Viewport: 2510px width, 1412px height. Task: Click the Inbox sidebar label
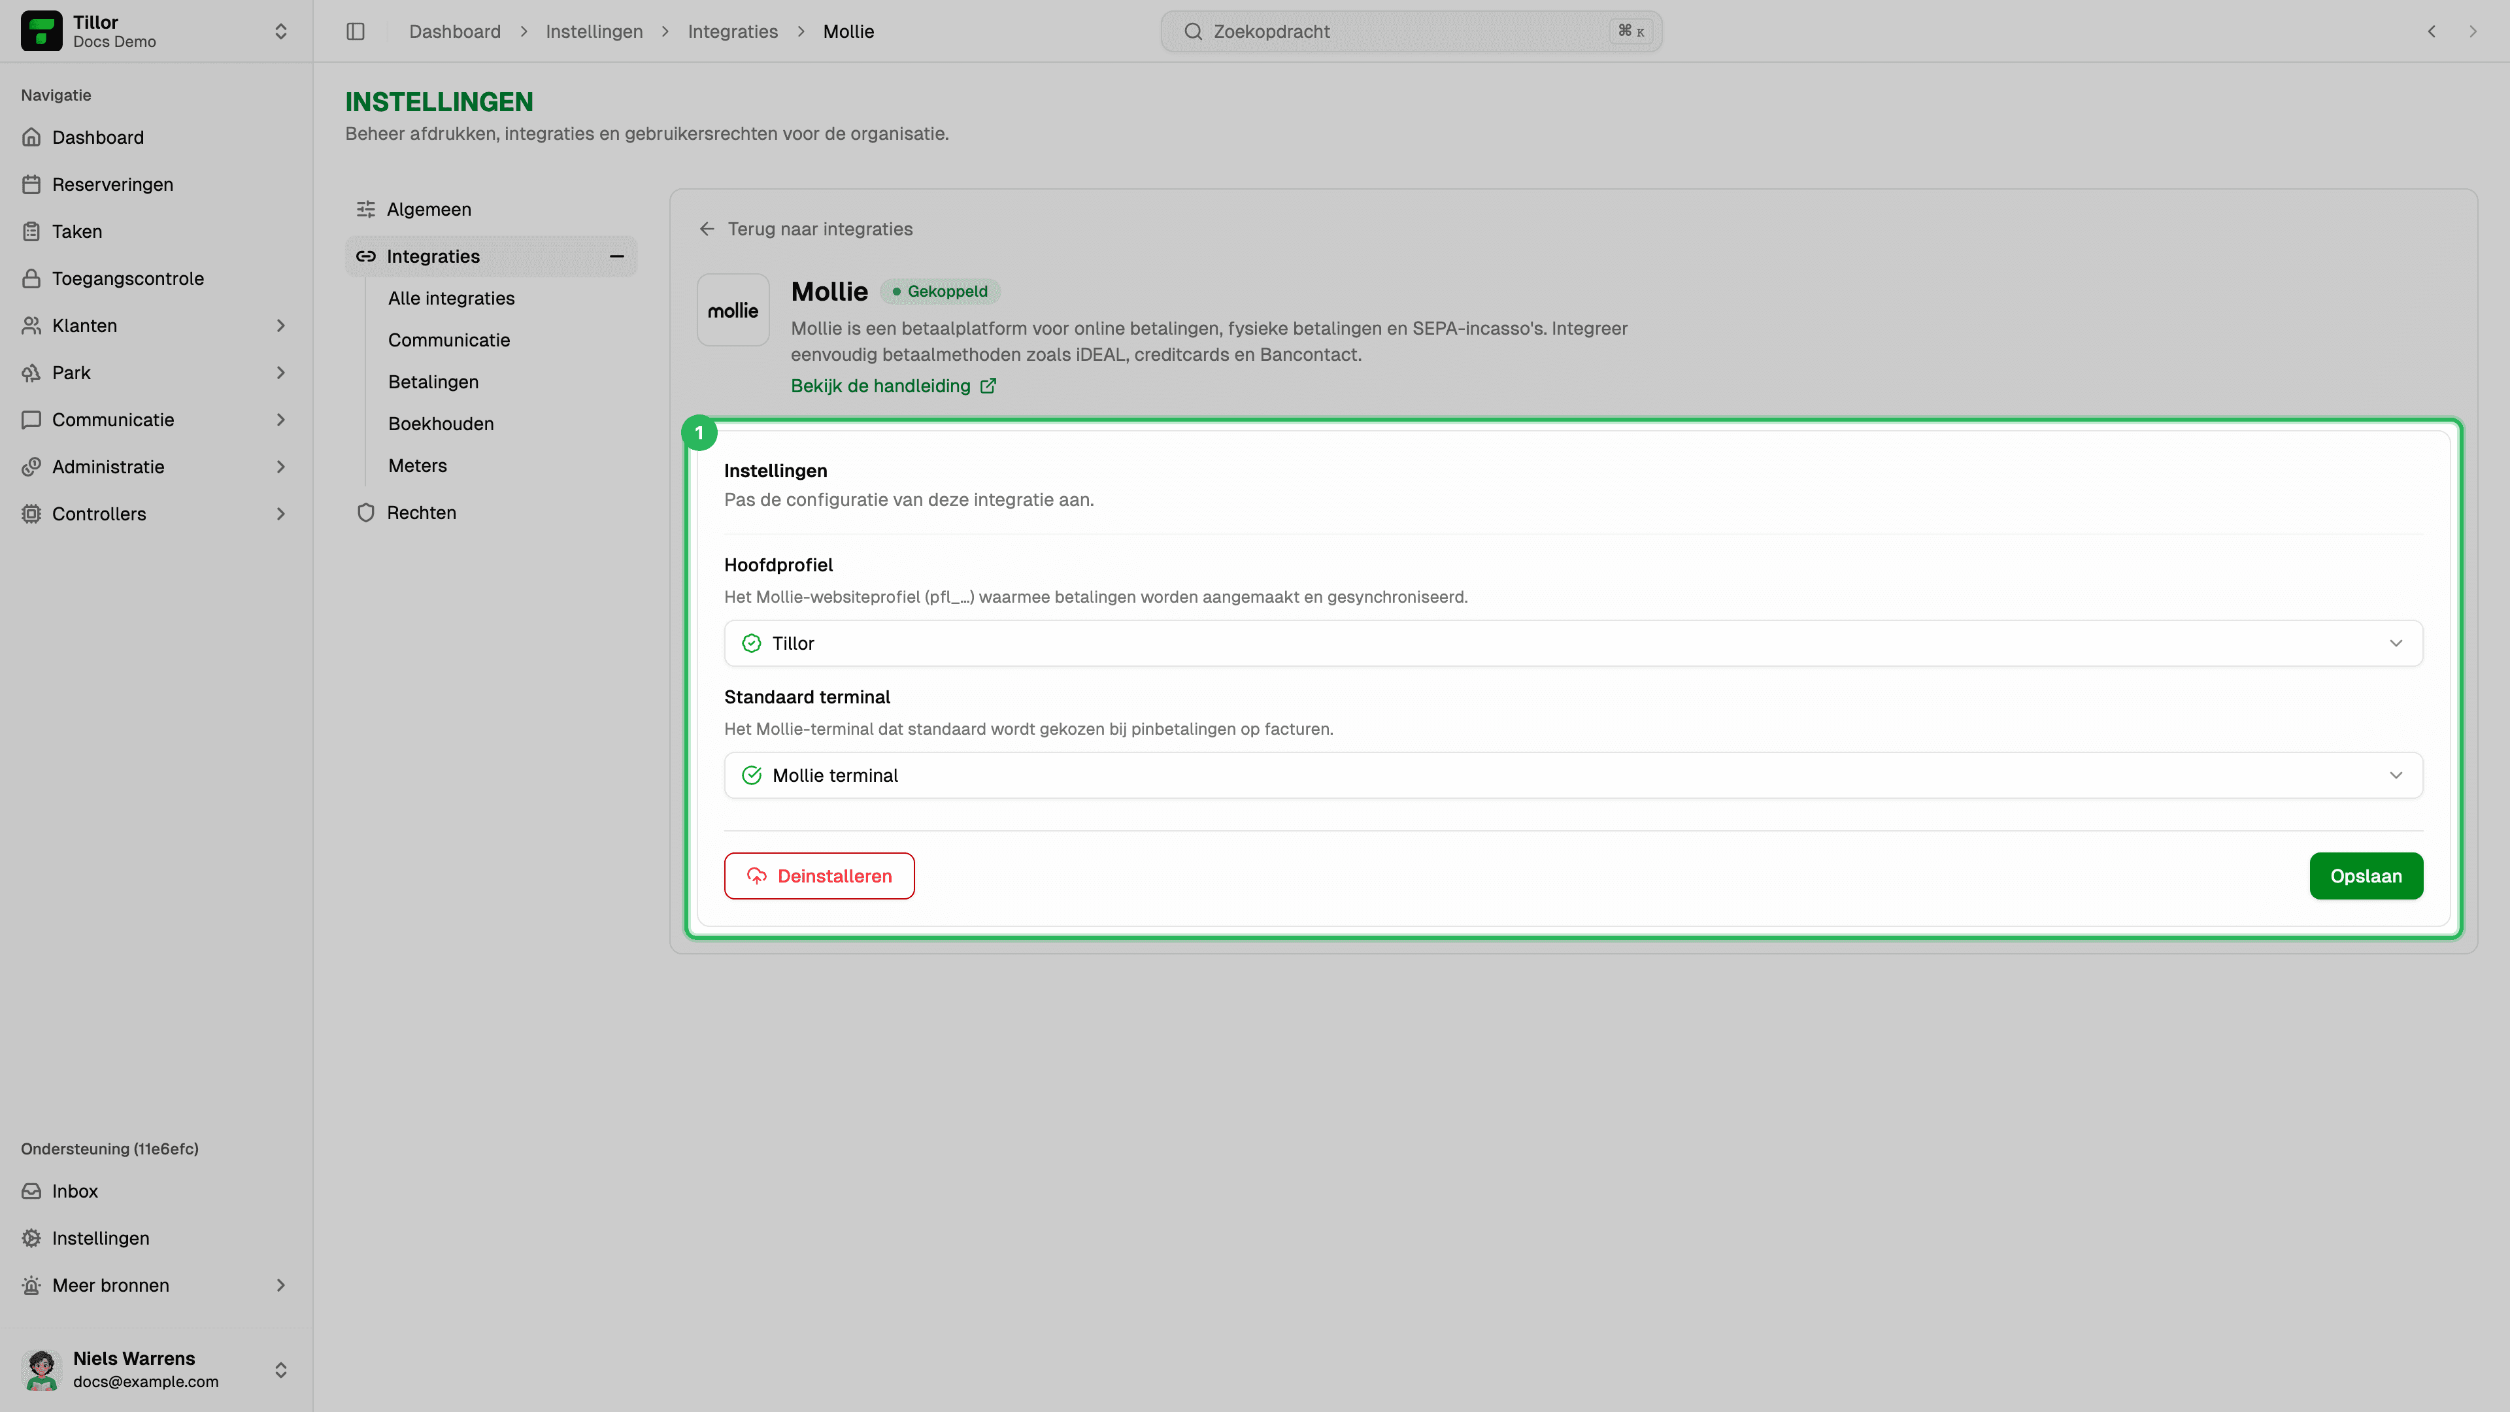pyautogui.click(x=75, y=1191)
